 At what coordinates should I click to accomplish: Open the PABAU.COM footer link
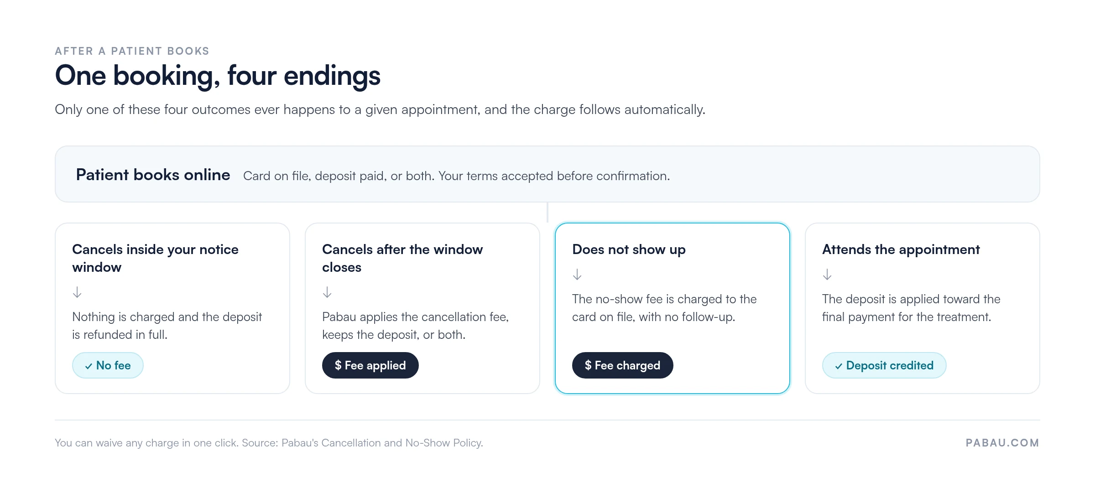coord(1002,443)
